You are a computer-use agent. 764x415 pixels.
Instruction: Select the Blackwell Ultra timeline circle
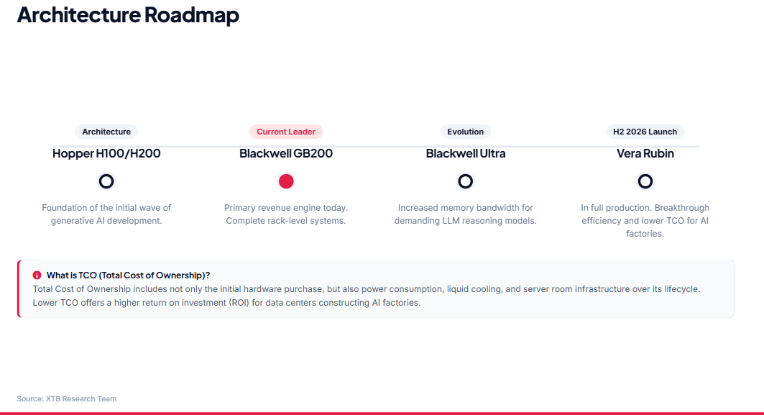click(x=465, y=181)
